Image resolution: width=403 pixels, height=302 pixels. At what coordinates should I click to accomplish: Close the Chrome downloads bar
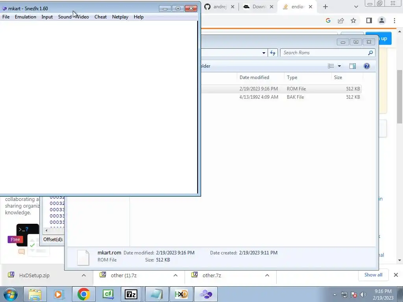pos(396,275)
